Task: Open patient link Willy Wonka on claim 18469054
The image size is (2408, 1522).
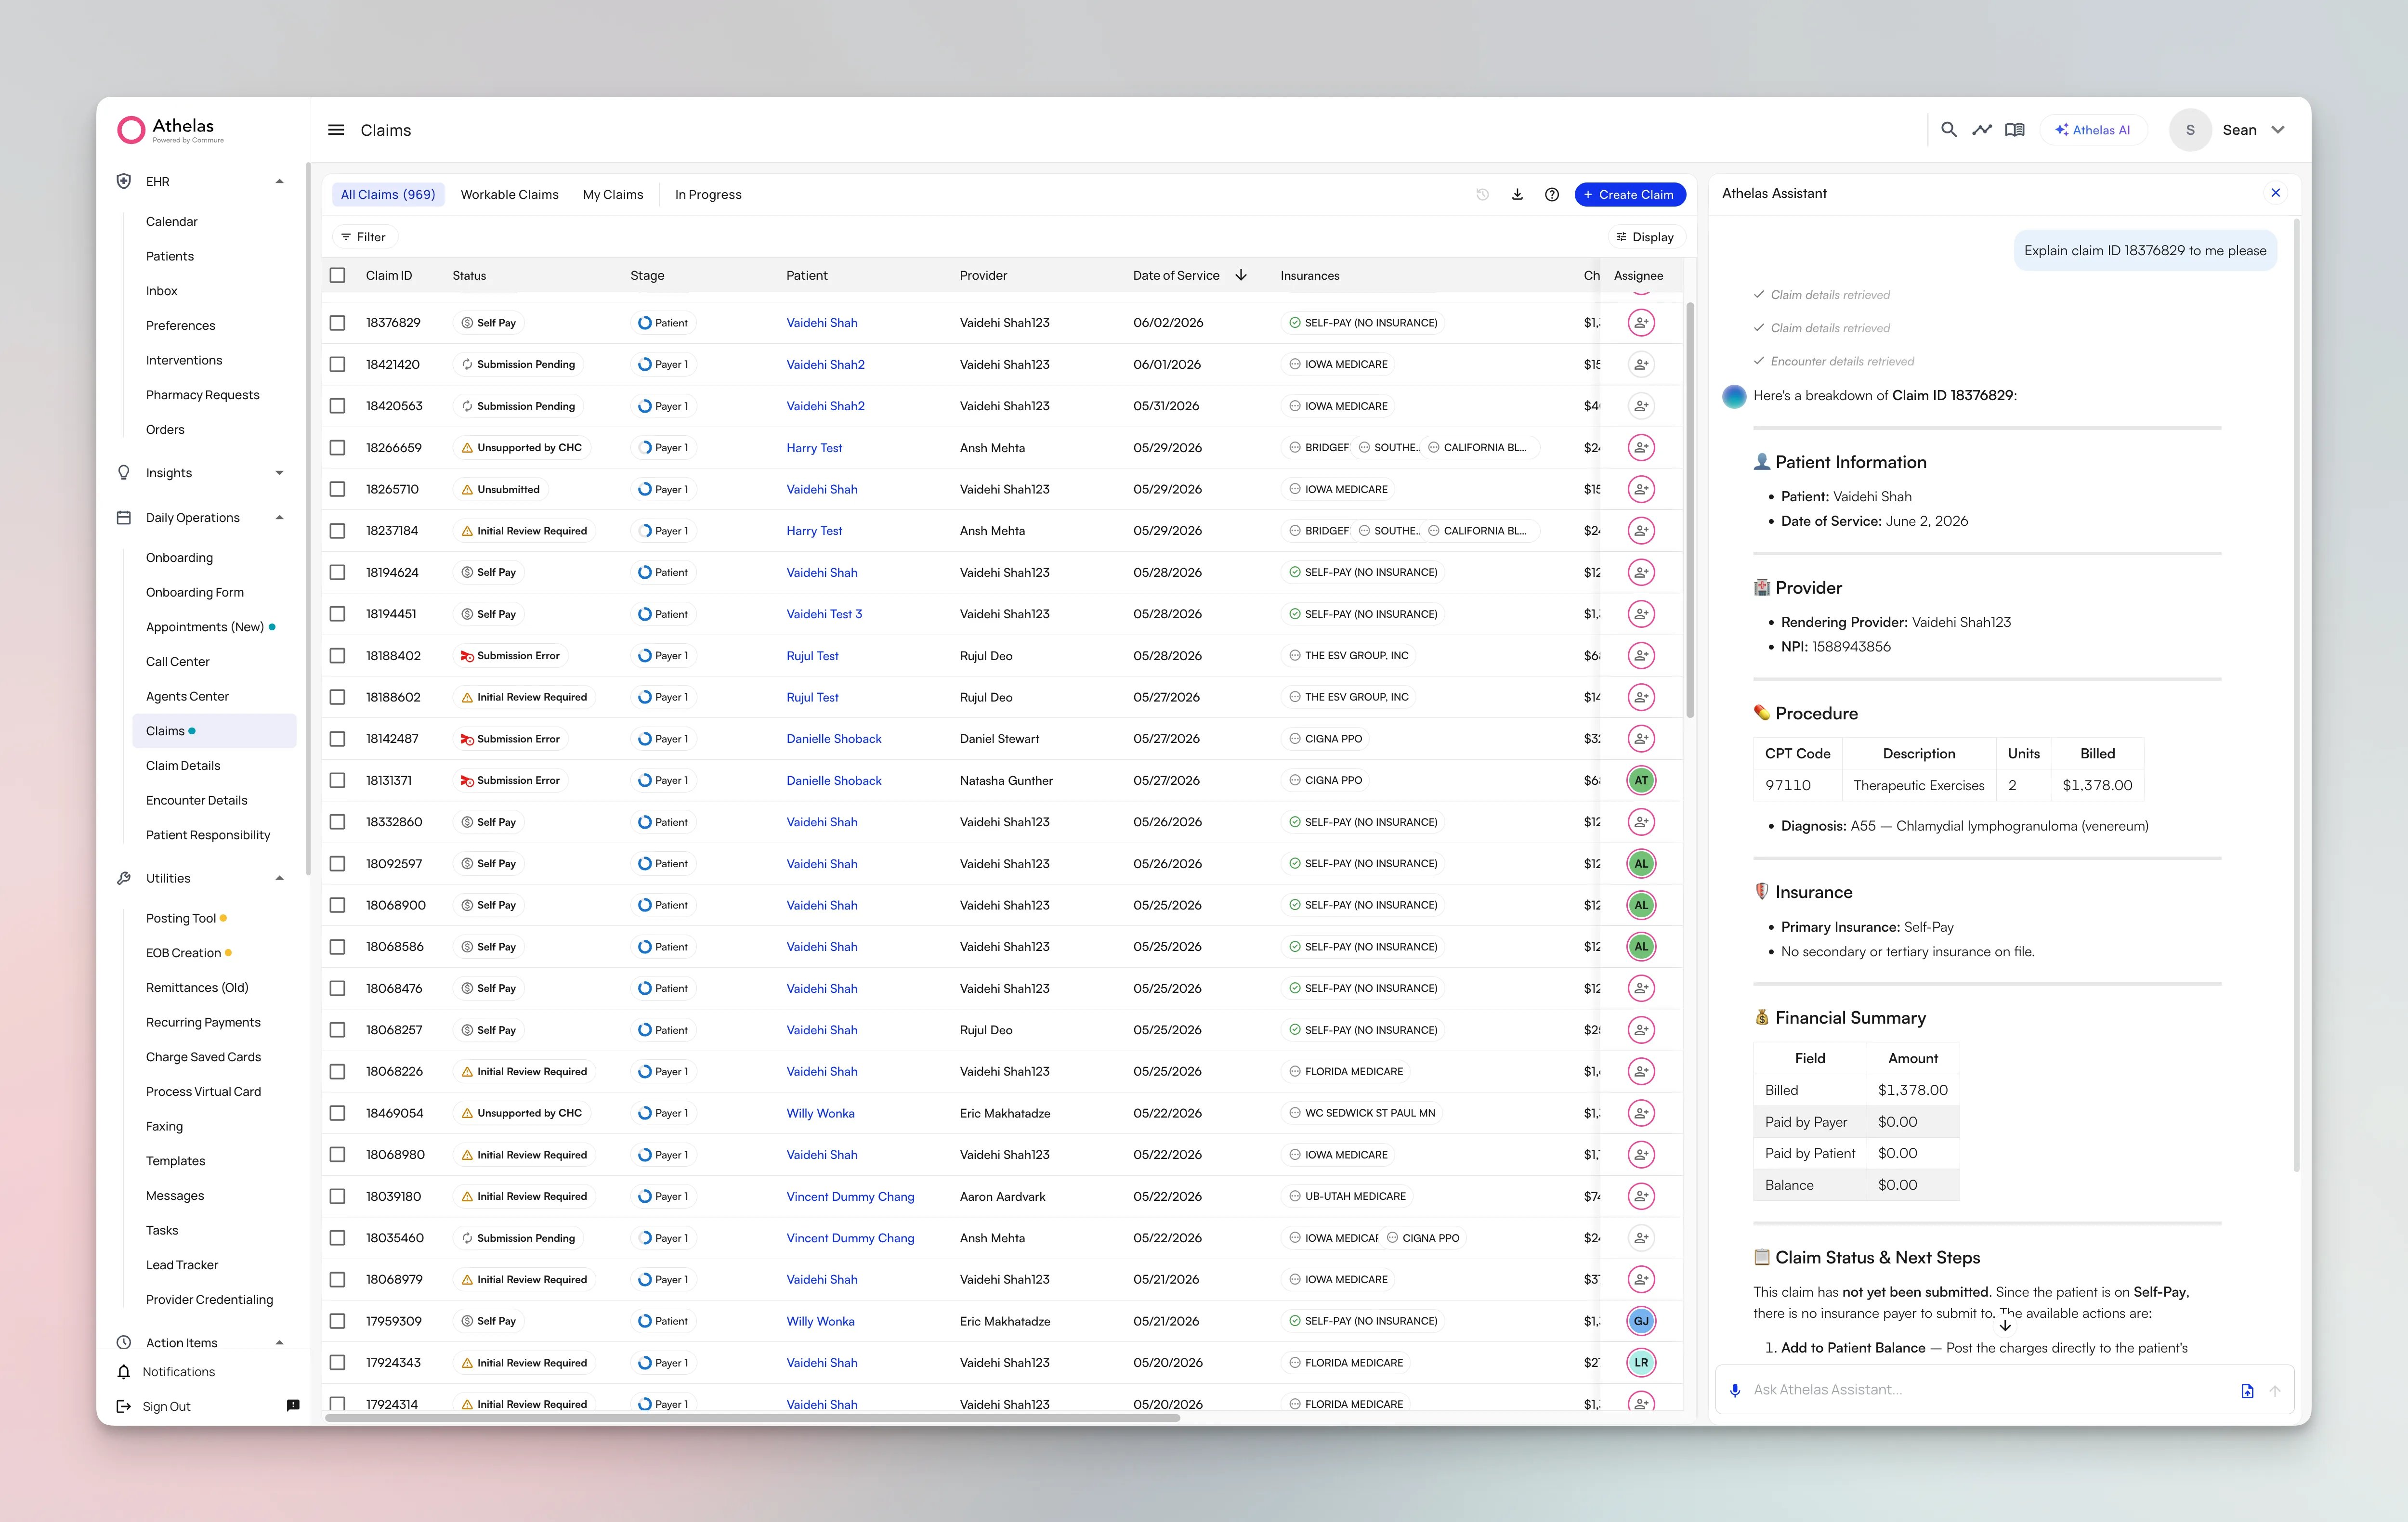Action: click(820, 1113)
